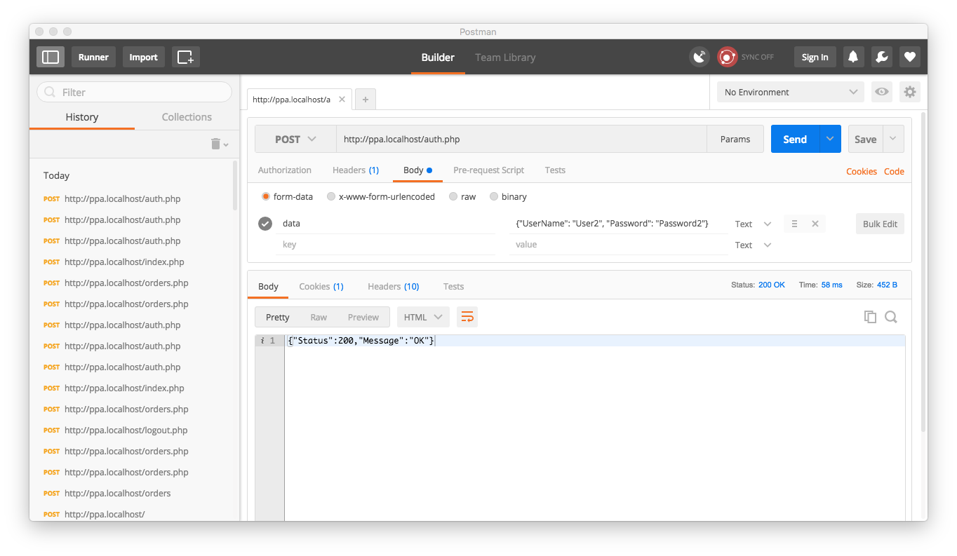The width and height of the screenshot is (957, 556).
Task: Click the request URL field
Action: 521,139
